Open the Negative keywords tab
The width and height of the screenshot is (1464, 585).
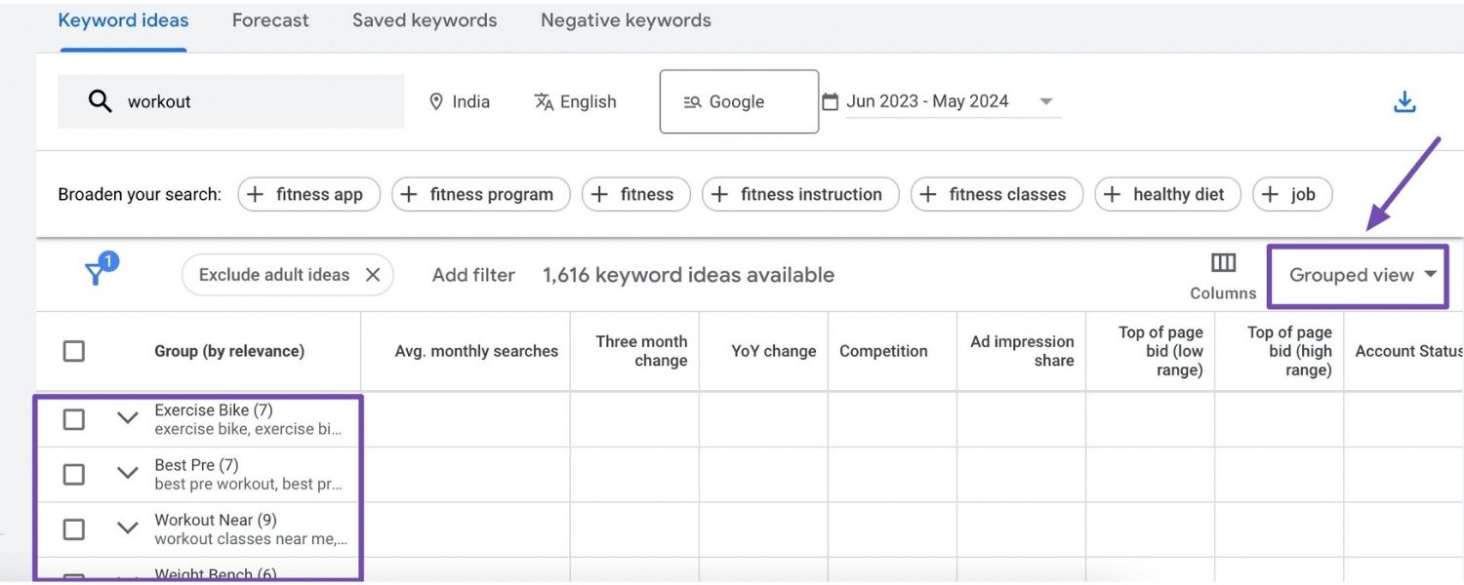click(625, 19)
